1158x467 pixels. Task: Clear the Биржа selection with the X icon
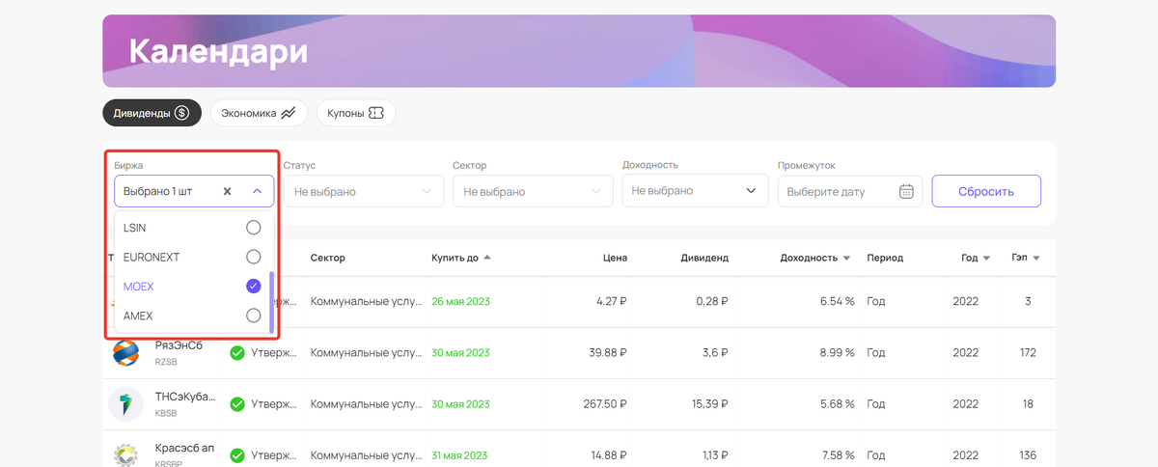pos(227,191)
